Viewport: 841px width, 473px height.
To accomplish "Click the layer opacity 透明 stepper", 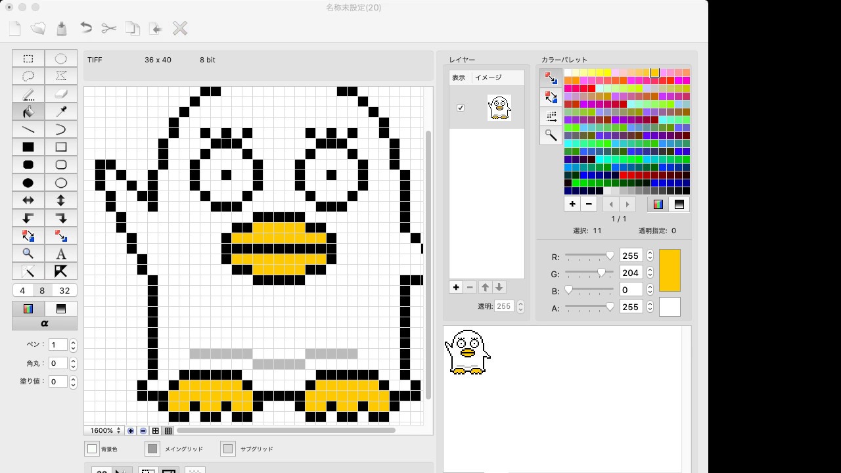I will (x=520, y=306).
